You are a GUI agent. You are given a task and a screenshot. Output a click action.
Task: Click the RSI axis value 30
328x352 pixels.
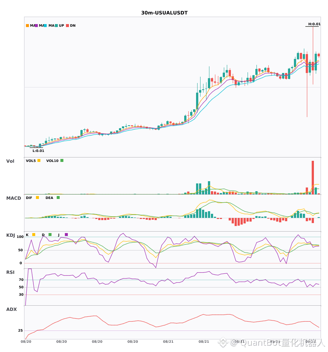click(x=21, y=295)
